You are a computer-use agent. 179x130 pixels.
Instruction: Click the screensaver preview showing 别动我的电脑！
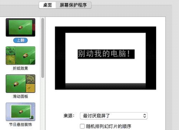click(106, 58)
